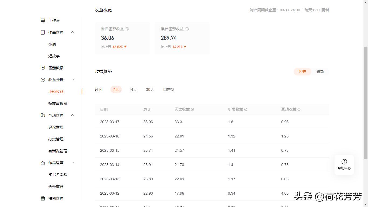Screen dimensions: 368x207
Task: Open 福利管理 welfare management via its icon
Action: (x=43, y=198)
